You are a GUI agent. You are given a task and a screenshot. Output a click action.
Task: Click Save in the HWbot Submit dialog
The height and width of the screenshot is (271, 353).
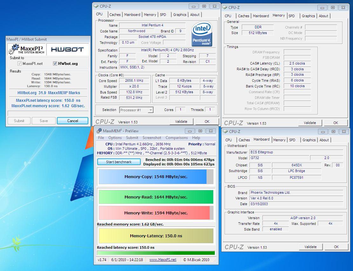tap(44, 121)
